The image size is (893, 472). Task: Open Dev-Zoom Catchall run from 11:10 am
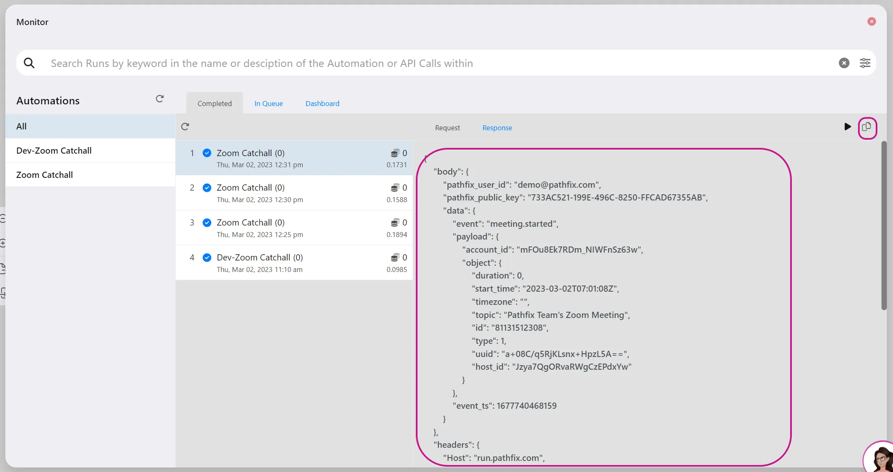tap(294, 263)
